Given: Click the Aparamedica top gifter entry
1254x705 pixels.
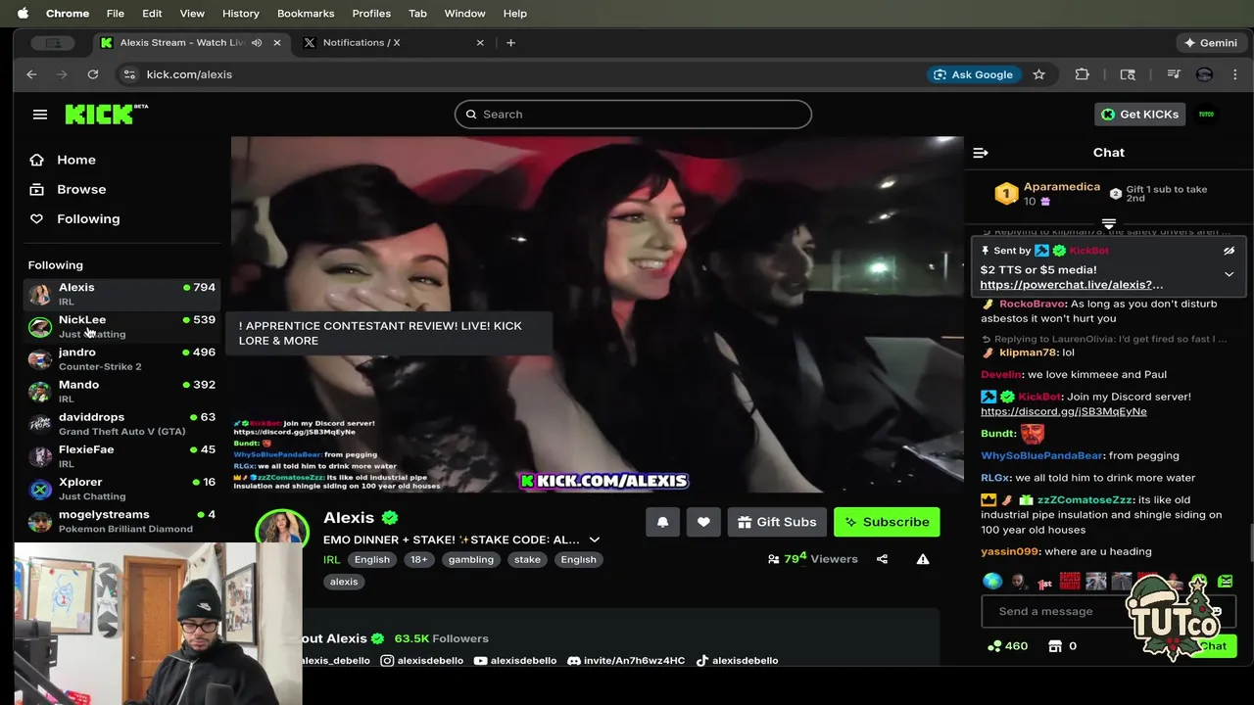Looking at the screenshot, I should click(x=1046, y=194).
